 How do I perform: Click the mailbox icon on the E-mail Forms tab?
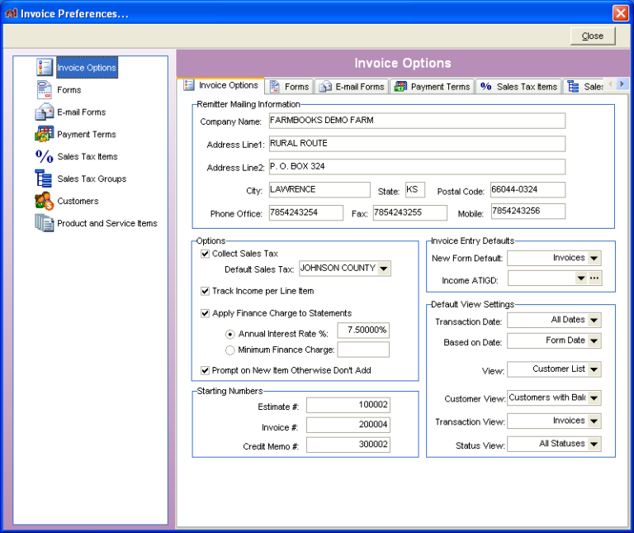[325, 87]
